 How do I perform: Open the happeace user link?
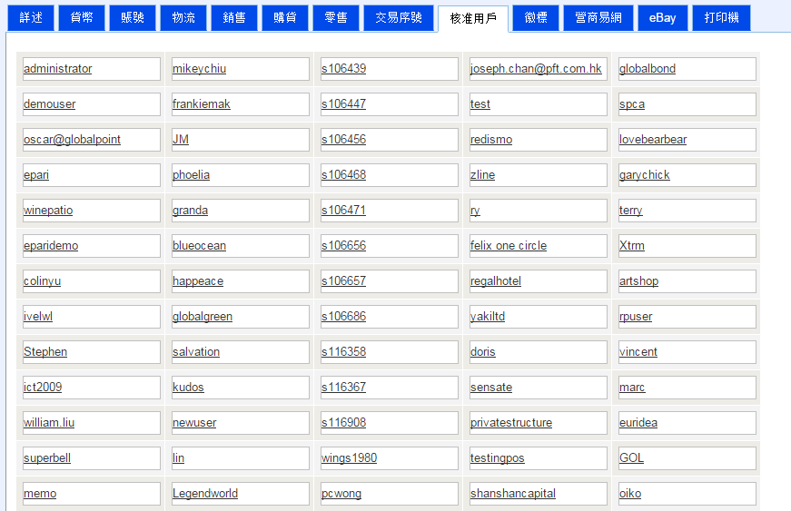198,280
